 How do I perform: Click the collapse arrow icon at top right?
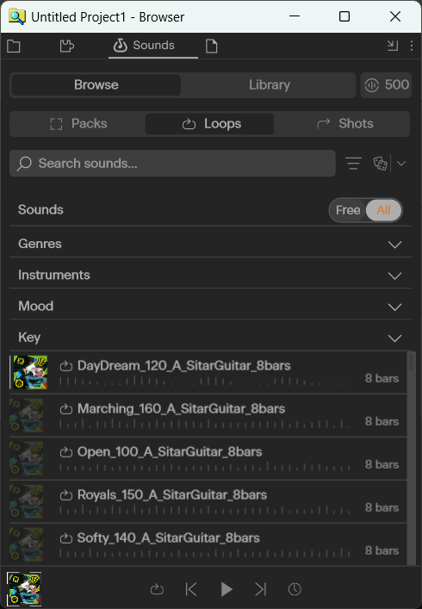[x=393, y=46]
